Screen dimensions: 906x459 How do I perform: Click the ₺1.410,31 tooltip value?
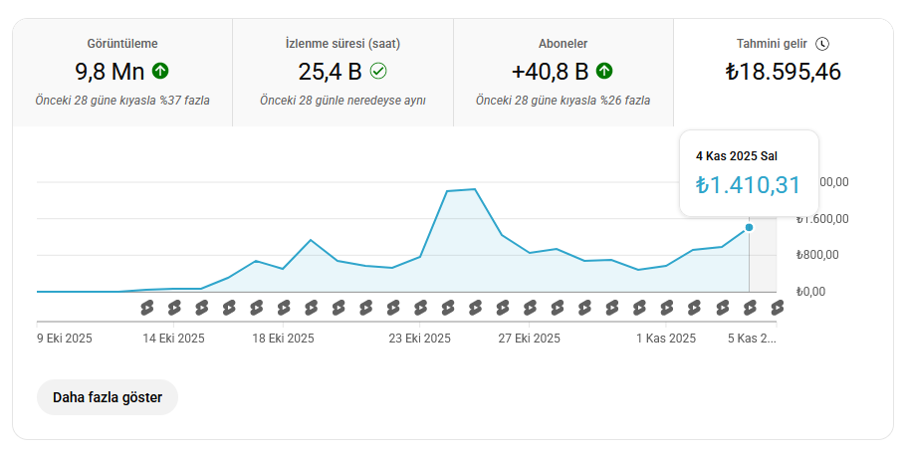tap(749, 185)
